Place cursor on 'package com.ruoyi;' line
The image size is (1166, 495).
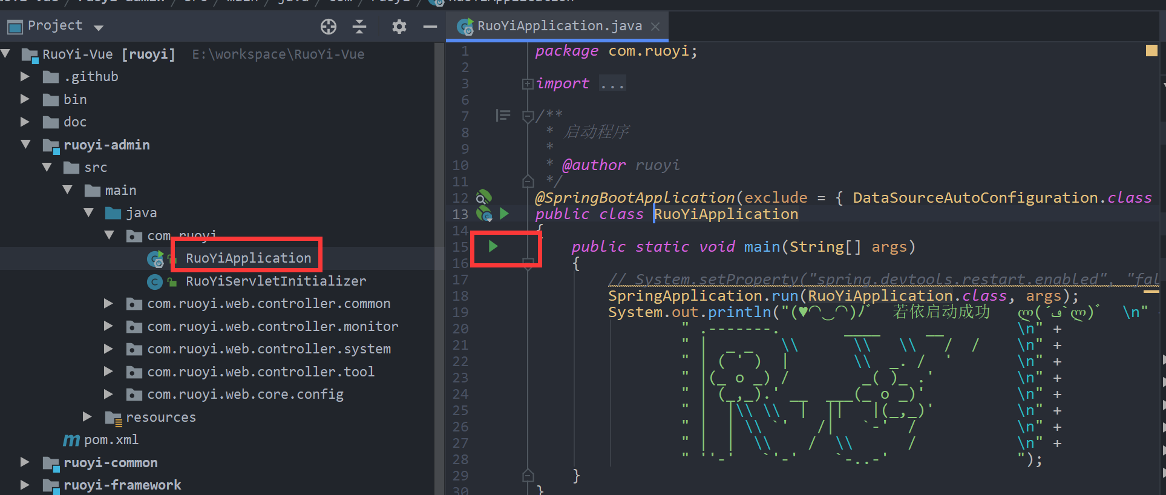pos(616,51)
